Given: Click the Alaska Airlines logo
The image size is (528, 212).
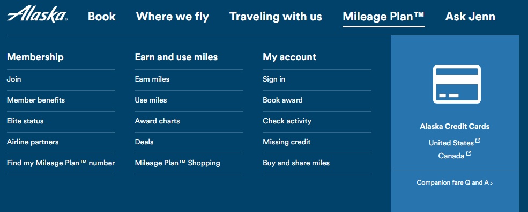Looking at the screenshot, I should coord(37,14).
